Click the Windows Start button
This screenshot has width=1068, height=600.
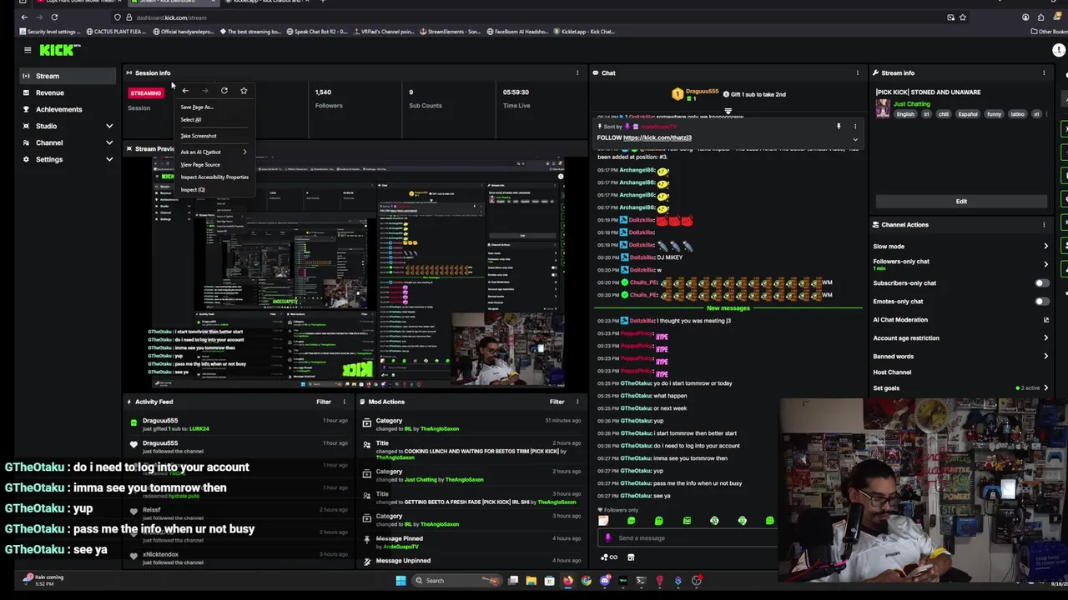[x=400, y=580]
